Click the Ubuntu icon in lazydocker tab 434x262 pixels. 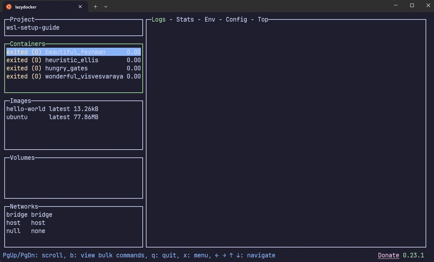(x=9, y=7)
